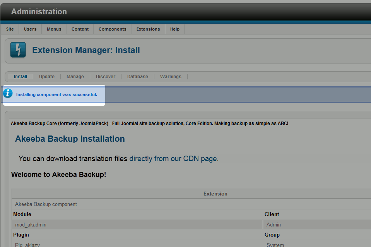
Task: Open the Content menu
Action: pyautogui.click(x=80, y=29)
